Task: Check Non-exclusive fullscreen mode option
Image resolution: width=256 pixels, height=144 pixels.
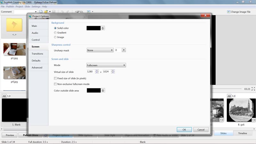Action: coord(56,84)
